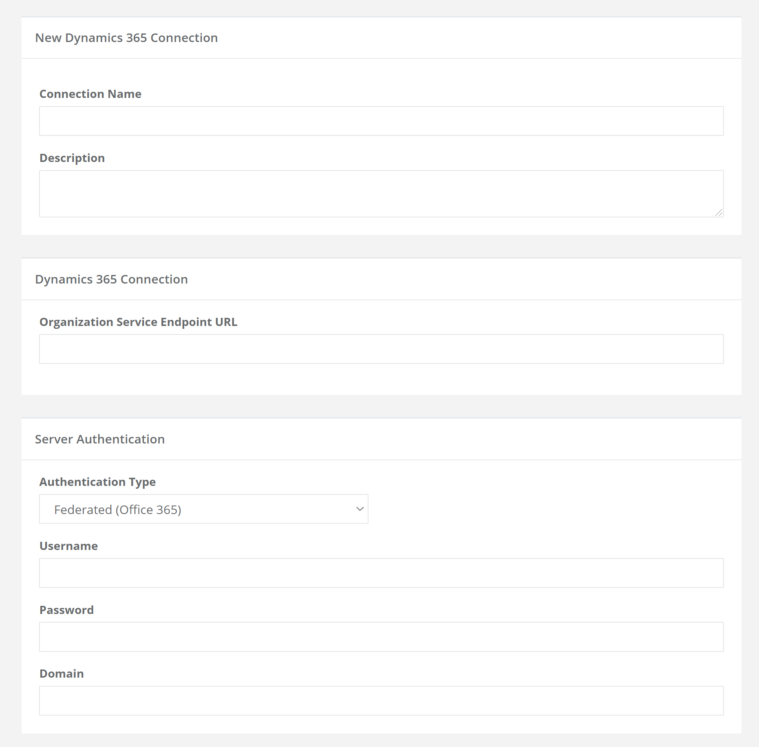This screenshot has width=759, height=747.
Task: Click the Authentication Type label
Action: click(97, 482)
